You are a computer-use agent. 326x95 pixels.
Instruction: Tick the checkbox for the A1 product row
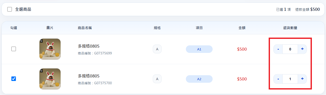[14, 49]
